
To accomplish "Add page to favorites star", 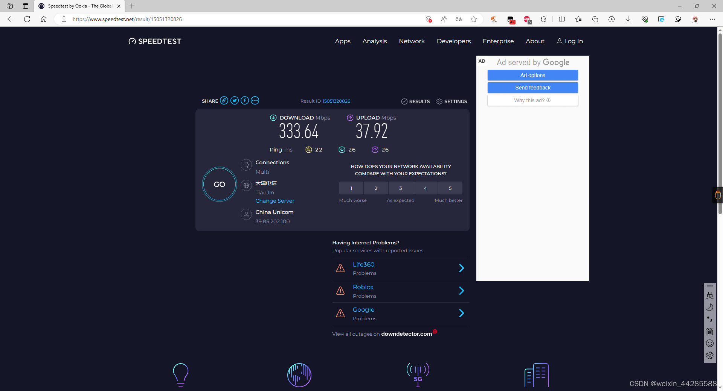I will click(474, 19).
